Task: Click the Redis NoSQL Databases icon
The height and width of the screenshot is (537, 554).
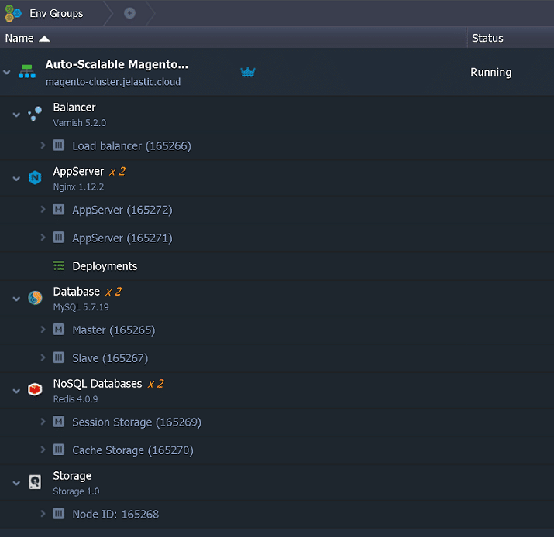Action: [x=34, y=390]
